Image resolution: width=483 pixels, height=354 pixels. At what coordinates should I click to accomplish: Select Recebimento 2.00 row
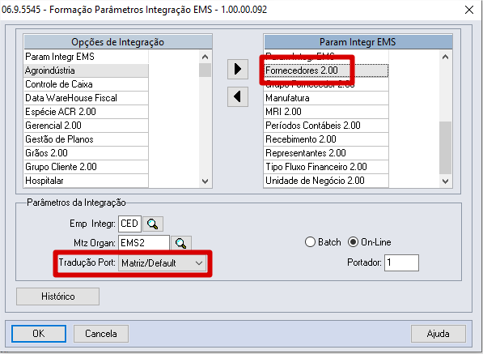[326, 139]
